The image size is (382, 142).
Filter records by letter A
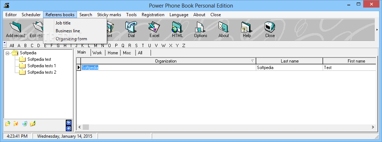click(19, 45)
